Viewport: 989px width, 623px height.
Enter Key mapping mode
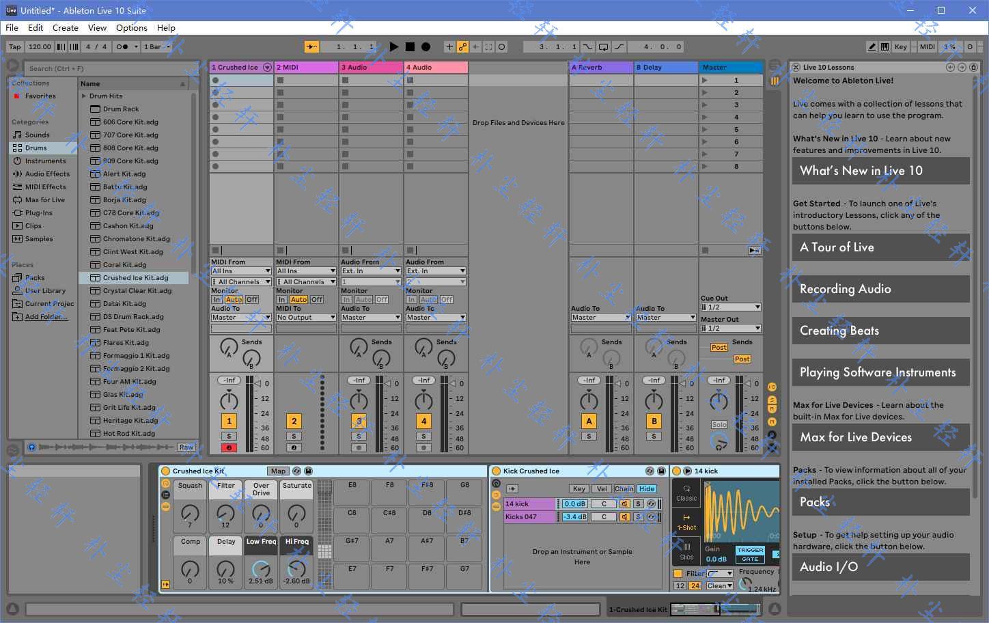click(x=900, y=46)
